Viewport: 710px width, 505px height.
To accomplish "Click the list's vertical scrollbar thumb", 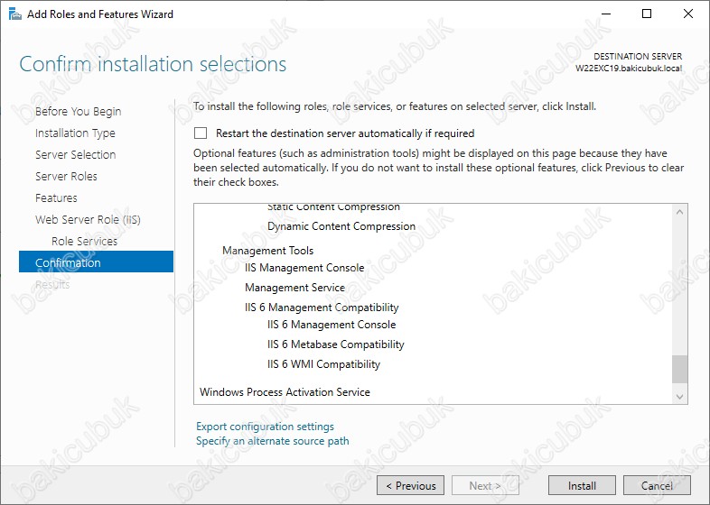I will pos(679,370).
